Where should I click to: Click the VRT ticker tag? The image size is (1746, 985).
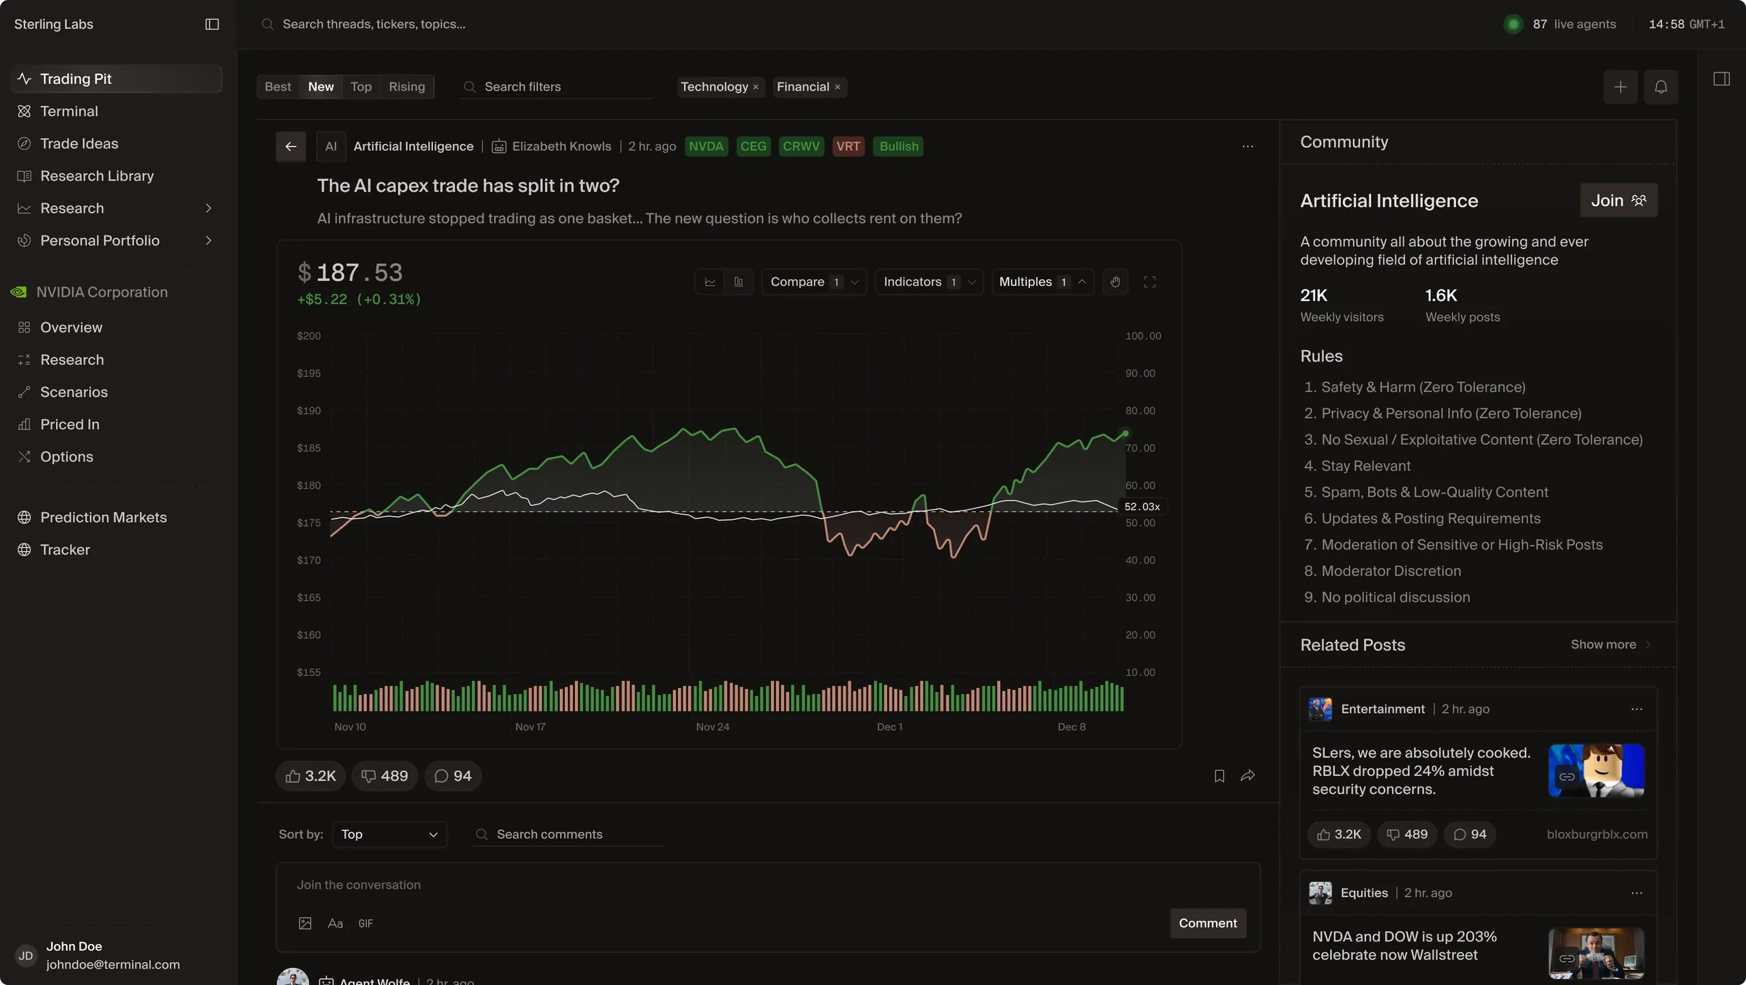click(848, 147)
